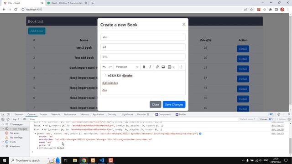The image size is (292, 164).
Task: Reload the page with refresh icon
Action: pyautogui.click(x=16, y=10)
